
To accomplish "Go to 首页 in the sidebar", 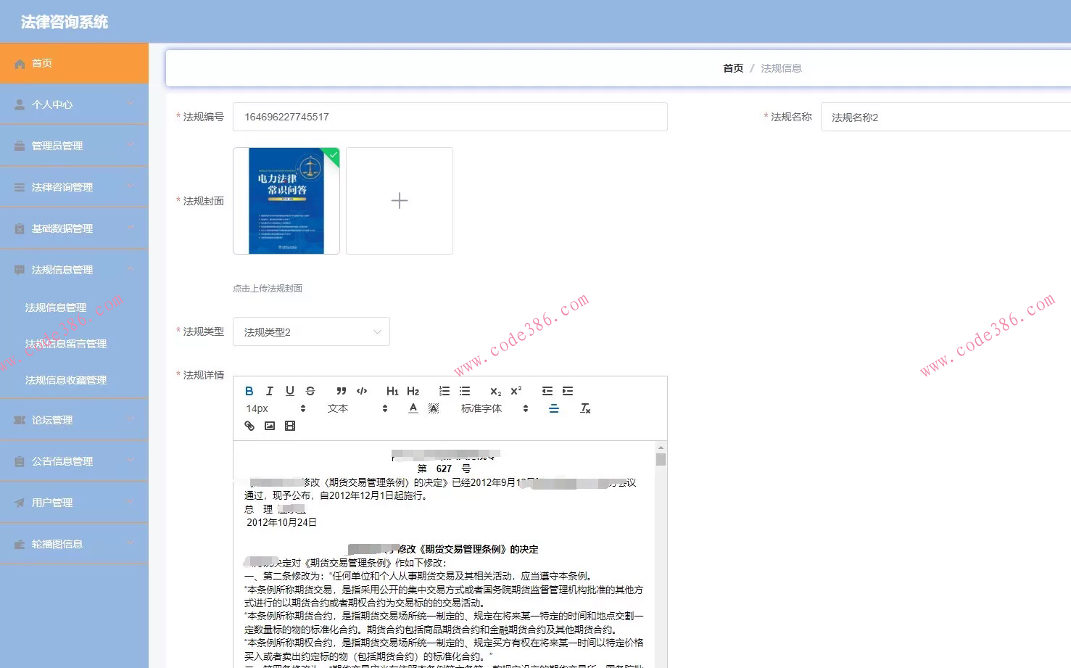I will tap(41, 63).
